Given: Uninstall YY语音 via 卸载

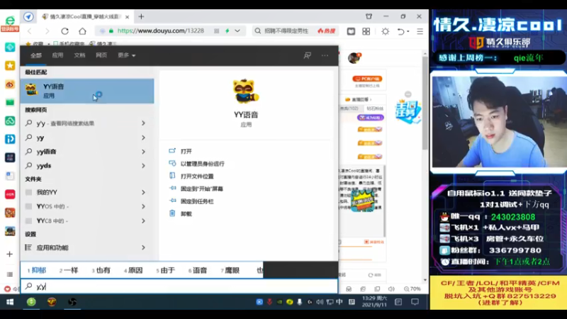Looking at the screenshot, I should [x=186, y=214].
